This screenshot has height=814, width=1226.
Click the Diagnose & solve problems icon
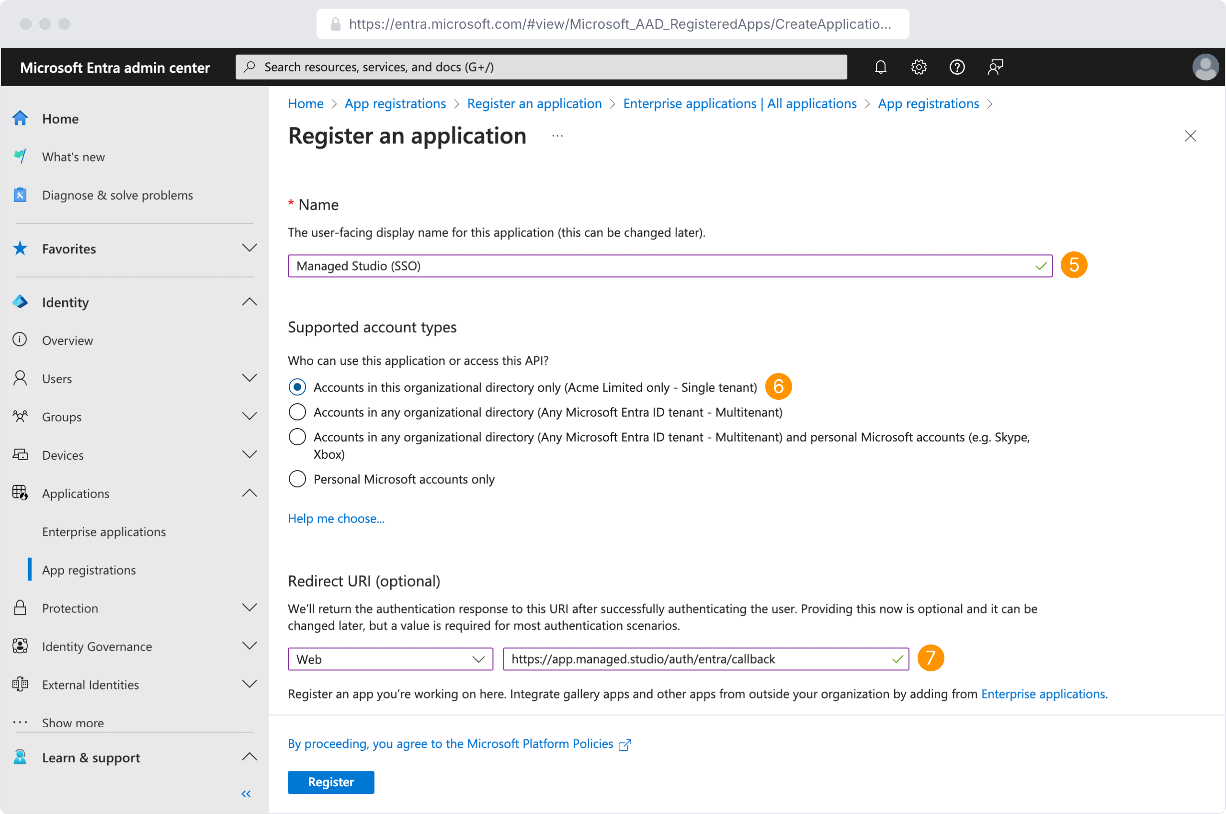point(20,195)
